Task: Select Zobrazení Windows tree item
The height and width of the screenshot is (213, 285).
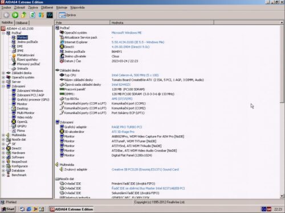Action: [x=30, y=91]
